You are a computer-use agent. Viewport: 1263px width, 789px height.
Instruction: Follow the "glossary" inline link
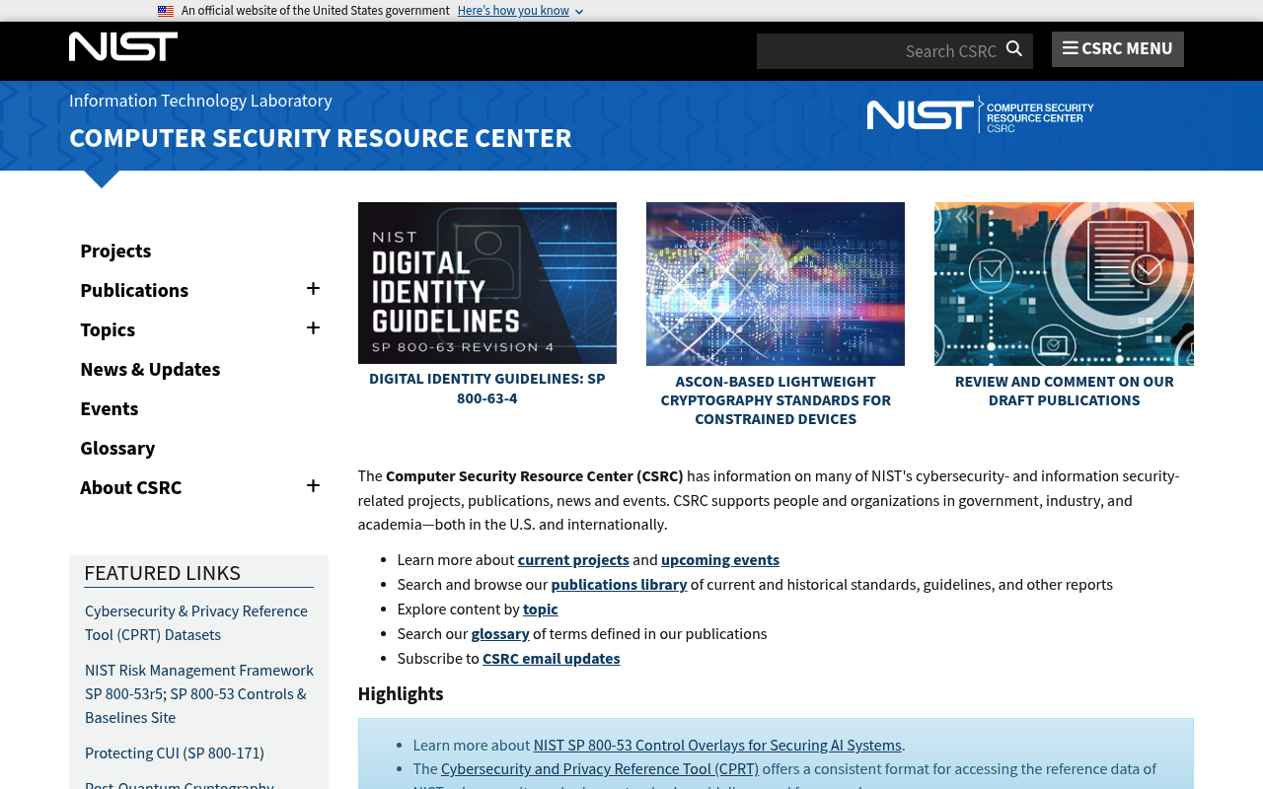click(x=500, y=634)
